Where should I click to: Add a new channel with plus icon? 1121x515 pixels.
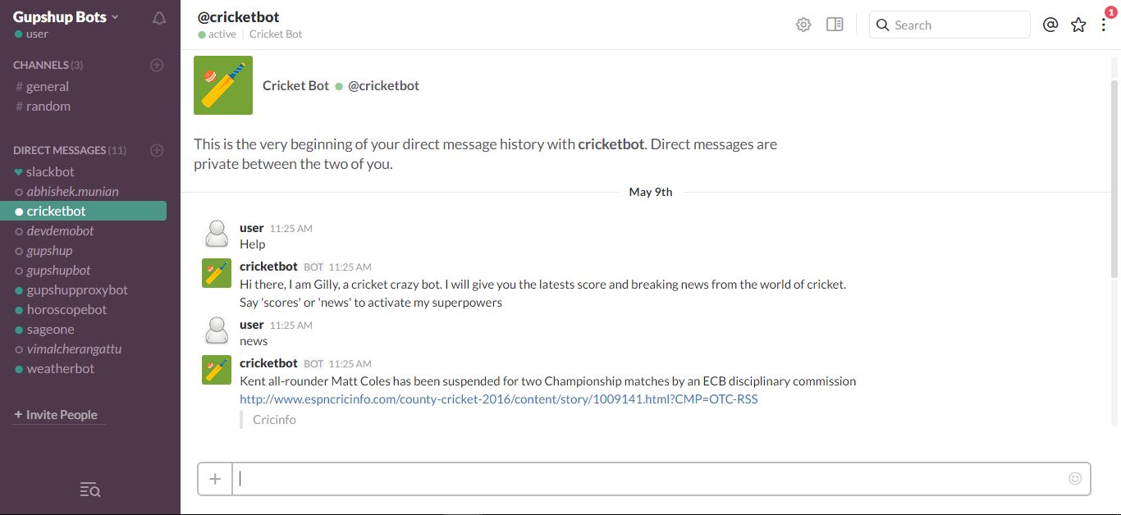click(x=158, y=65)
